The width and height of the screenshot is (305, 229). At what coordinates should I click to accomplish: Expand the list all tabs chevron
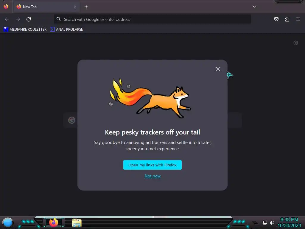tap(254, 7)
